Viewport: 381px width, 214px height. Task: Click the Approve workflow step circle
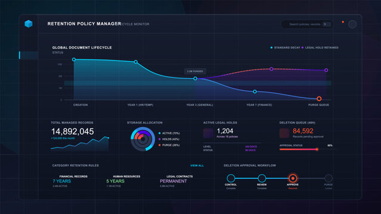click(x=293, y=178)
